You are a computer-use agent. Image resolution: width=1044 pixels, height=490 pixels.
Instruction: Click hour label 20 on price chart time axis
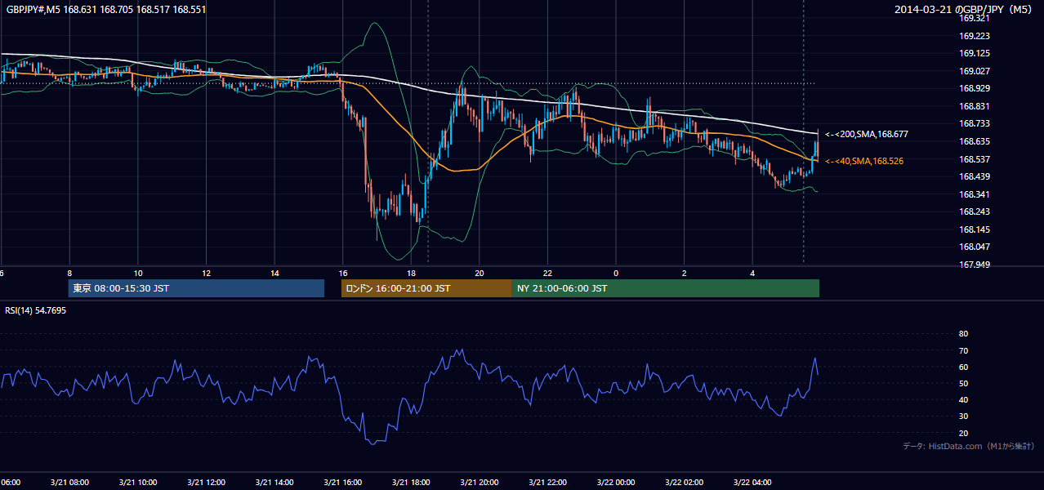[480, 274]
